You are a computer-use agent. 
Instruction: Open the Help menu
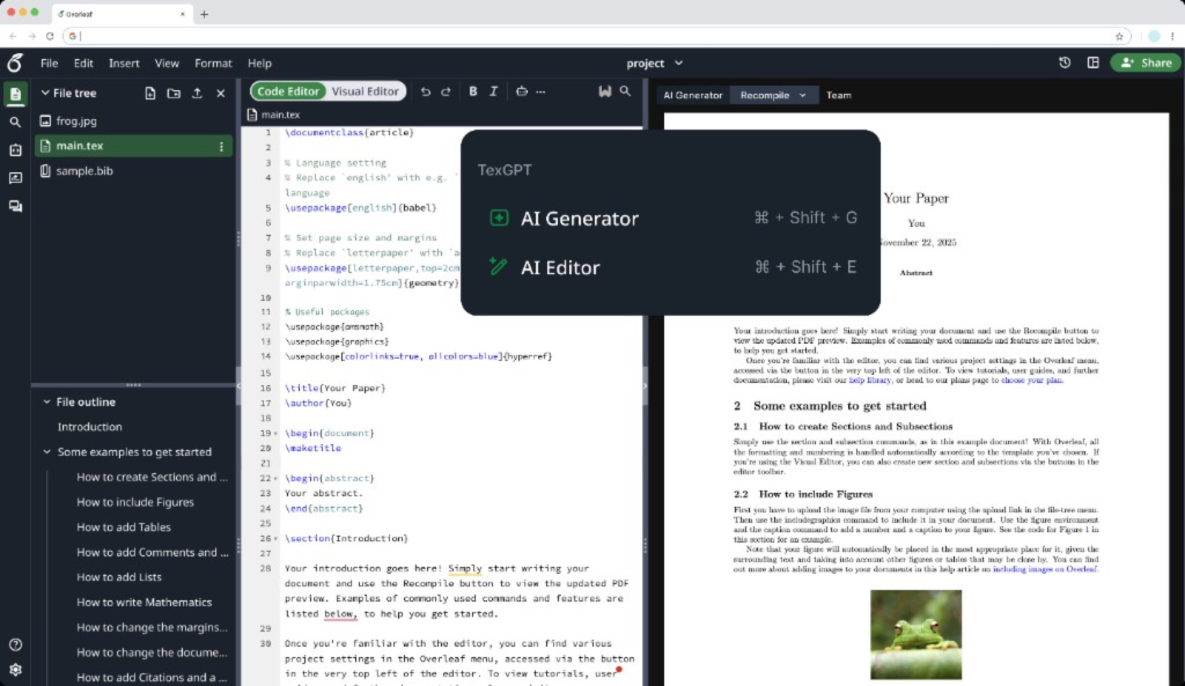(259, 63)
